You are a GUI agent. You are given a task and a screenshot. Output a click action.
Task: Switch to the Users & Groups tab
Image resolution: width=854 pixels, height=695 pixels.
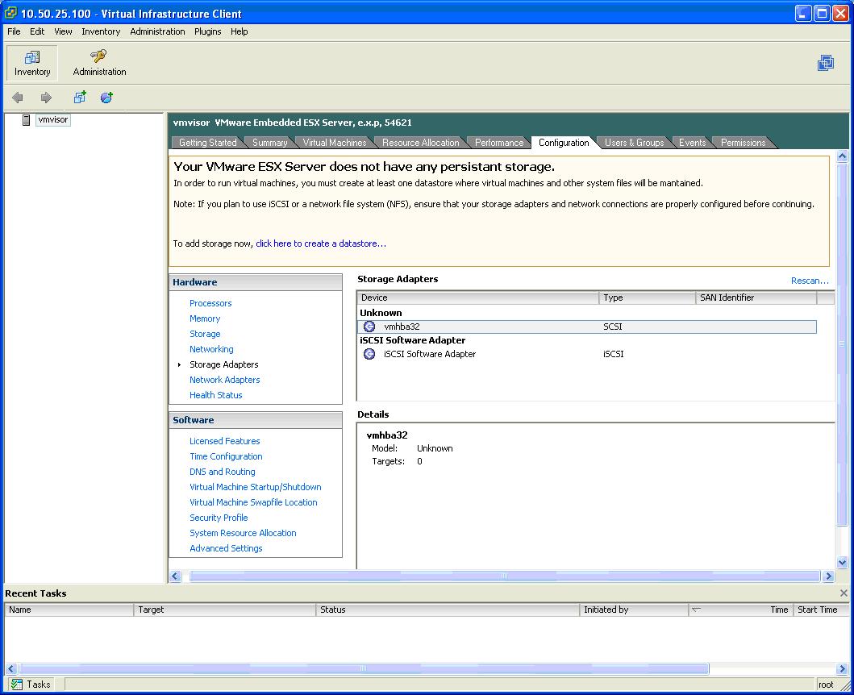click(x=634, y=143)
